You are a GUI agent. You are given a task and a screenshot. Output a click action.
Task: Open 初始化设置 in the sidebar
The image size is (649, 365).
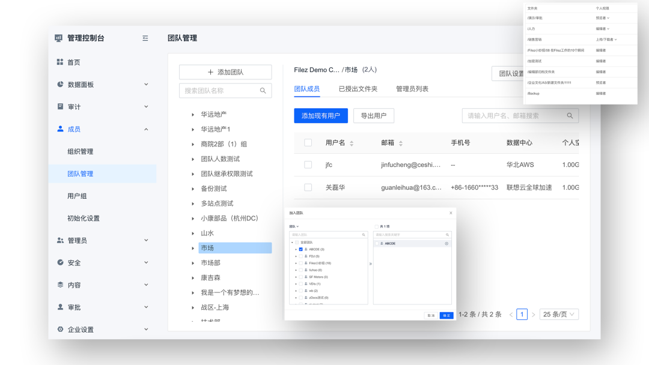84,219
